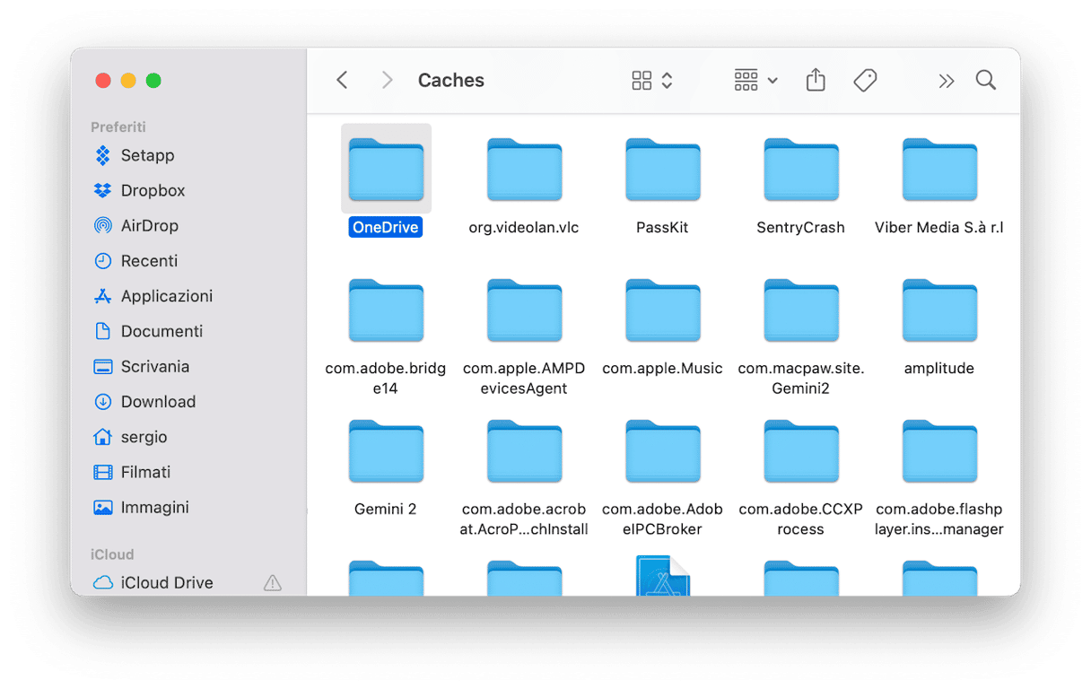Image resolution: width=1091 pixels, height=689 pixels.
Task: Go back with the left chevron button
Action: click(x=342, y=80)
